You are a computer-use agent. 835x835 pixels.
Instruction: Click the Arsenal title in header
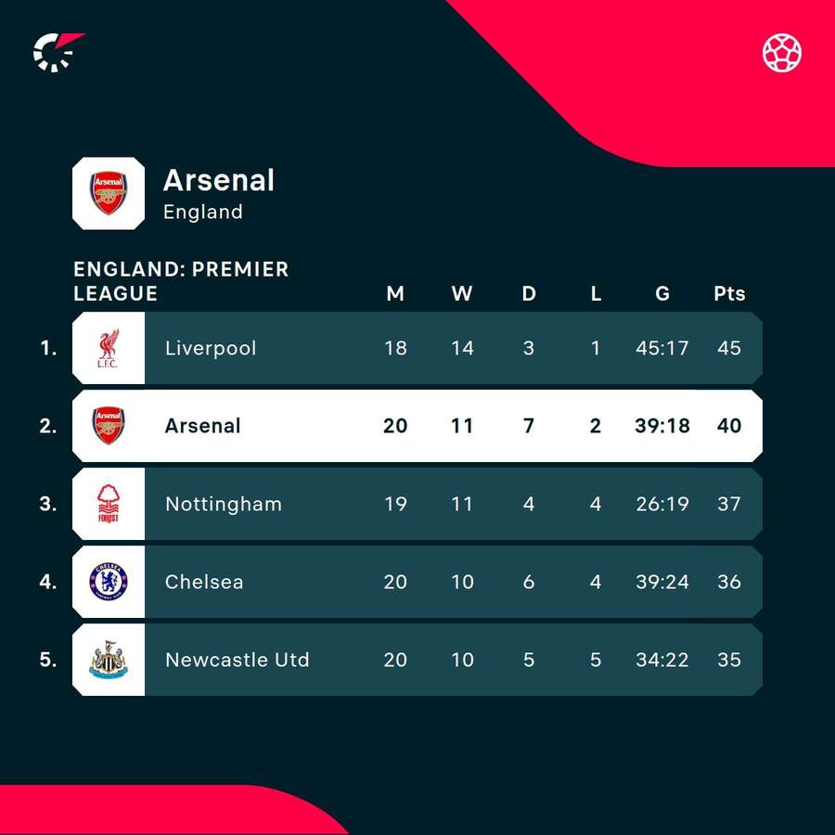(x=219, y=180)
